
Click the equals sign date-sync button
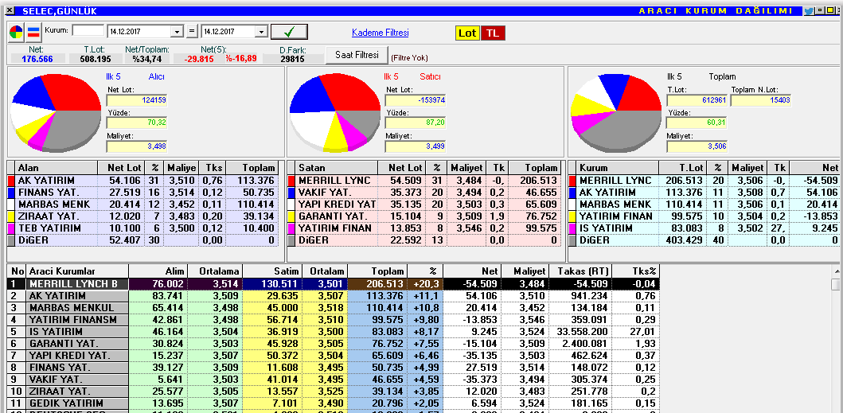[x=193, y=32]
